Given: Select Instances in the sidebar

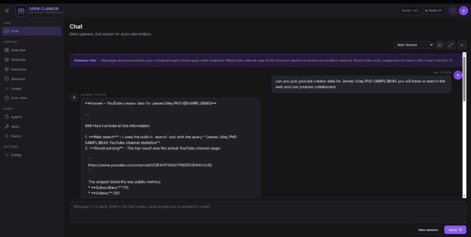Looking at the screenshot, I should [18, 69].
